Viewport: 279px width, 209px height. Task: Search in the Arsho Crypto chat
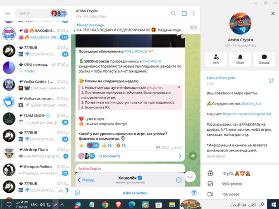(x=173, y=13)
